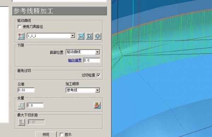The height and width of the screenshot is (137, 212).
Task: Open the component thickness icon in 余量 group
Action: [97, 105]
